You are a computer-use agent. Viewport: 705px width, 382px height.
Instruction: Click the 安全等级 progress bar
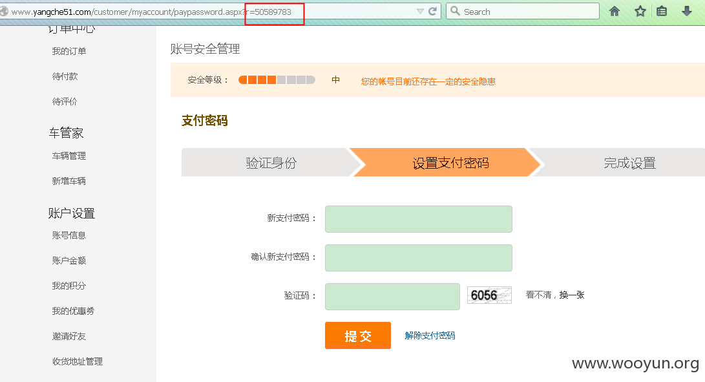277,80
